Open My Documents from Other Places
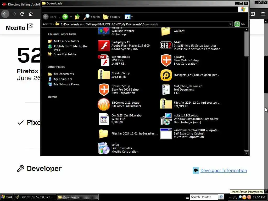 (64, 74)
